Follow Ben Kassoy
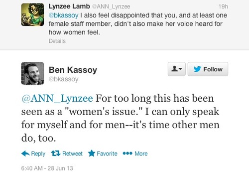The height and width of the screenshot is (184, 249). tap(208, 69)
